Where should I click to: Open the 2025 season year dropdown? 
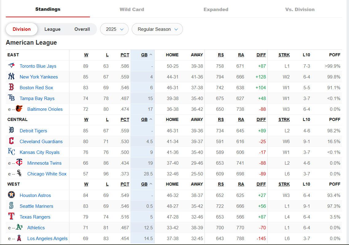tap(114, 29)
